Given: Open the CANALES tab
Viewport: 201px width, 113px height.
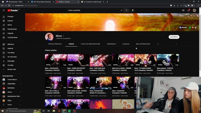Looking at the screenshot, I should (x=126, y=44).
